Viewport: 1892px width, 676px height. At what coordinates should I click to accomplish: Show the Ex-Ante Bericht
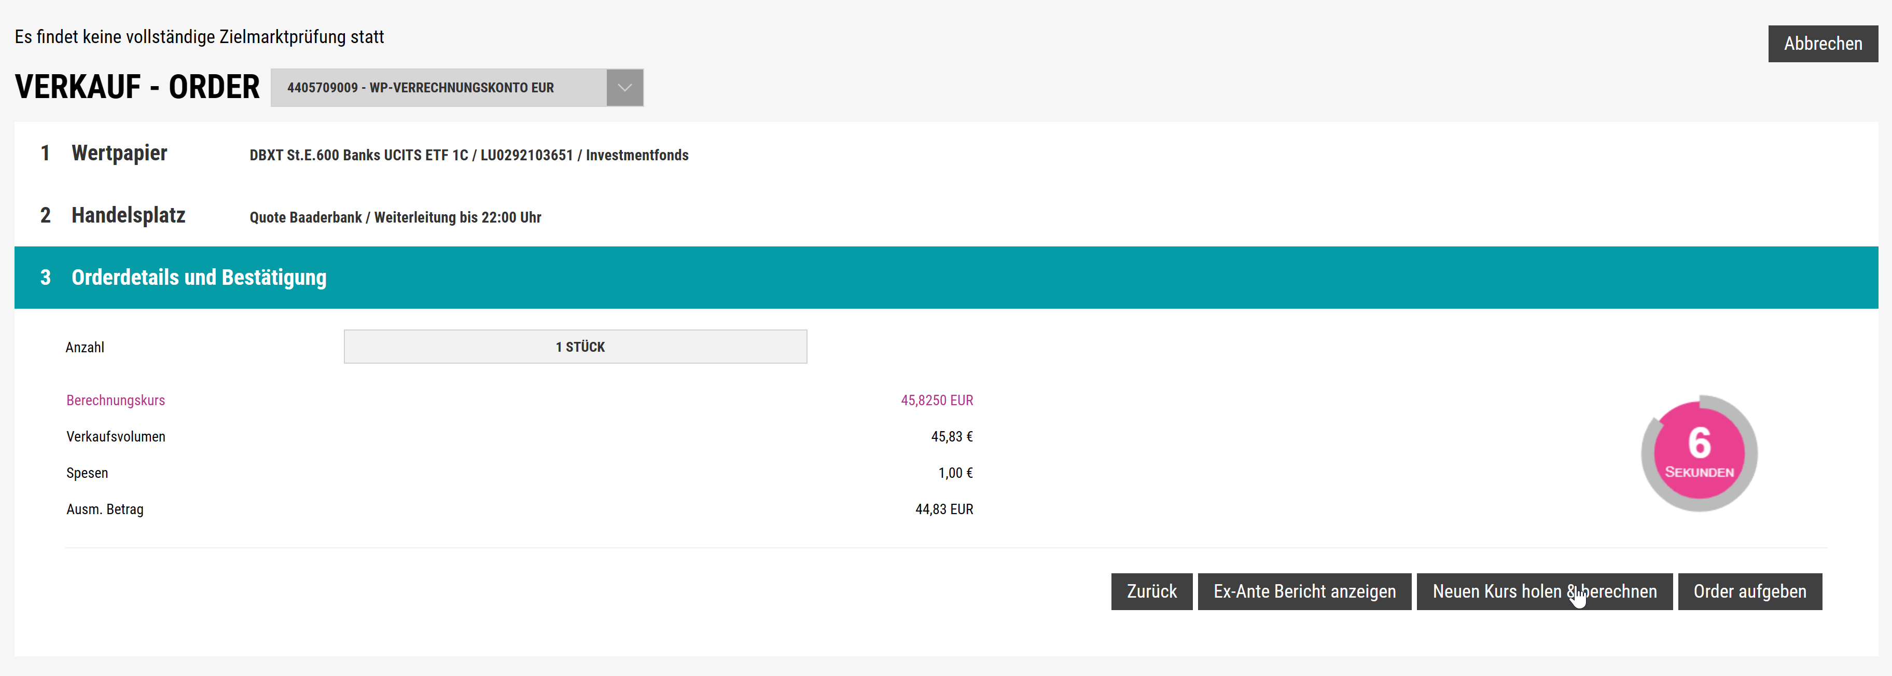point(1304,591)
